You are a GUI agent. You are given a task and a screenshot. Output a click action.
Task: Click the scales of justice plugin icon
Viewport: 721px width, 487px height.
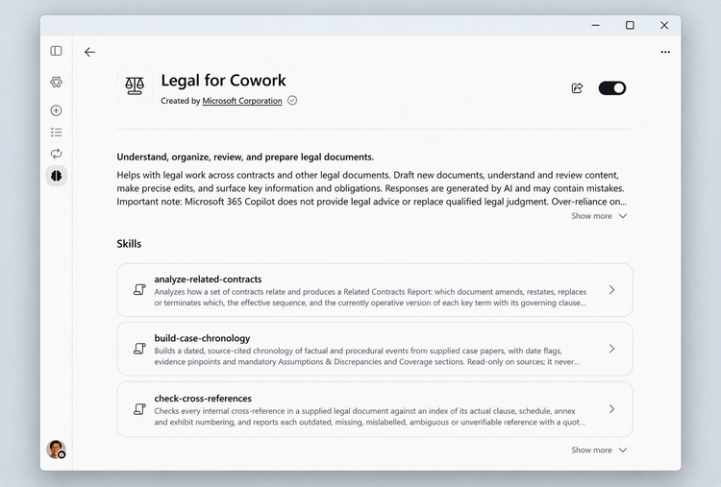[135, 85]
